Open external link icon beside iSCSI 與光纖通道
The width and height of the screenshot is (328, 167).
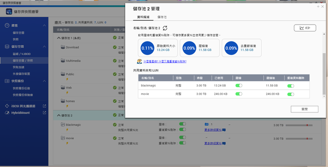(44, 106)
